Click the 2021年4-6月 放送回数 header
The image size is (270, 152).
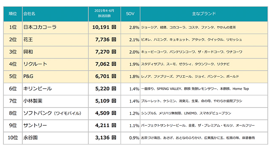tap(104, 13)
